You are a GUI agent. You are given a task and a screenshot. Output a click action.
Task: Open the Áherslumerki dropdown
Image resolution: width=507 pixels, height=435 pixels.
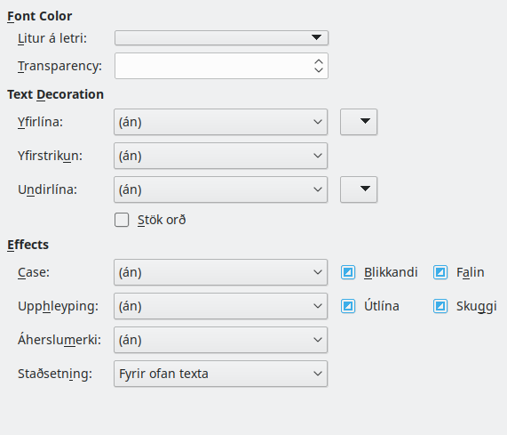tap(220, 340)
